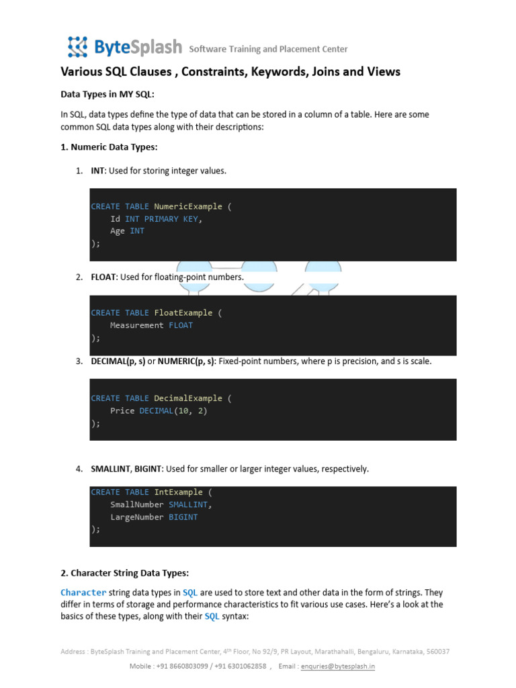Click the Character String Data Types heading
The width and height of the screenshot is (516, 688).
click(x=124, y=573)
